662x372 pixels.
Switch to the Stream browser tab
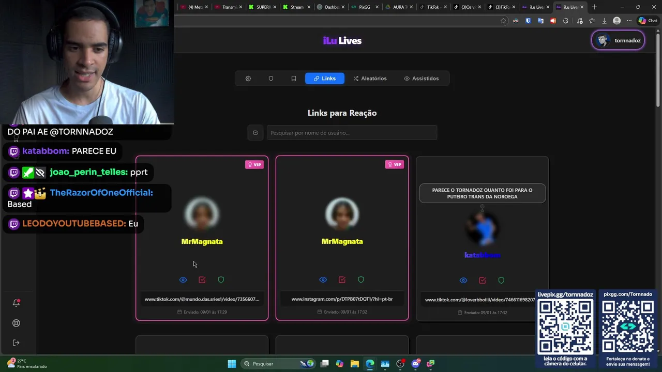pyautogui.click(x=296, y=7)
